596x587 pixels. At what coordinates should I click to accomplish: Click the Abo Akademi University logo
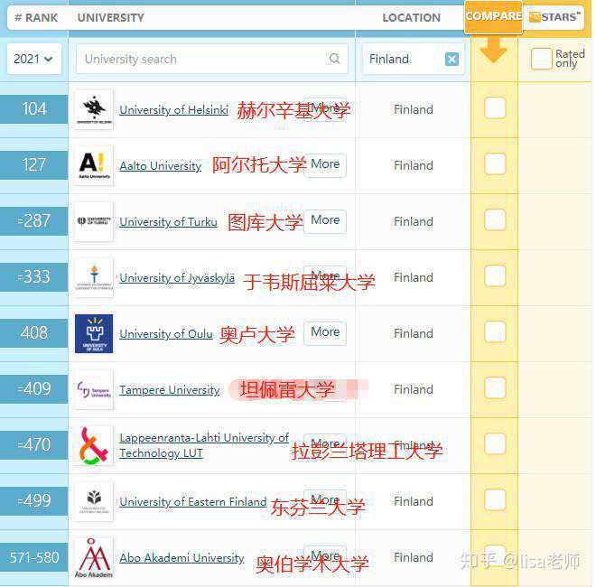point(94,557)
